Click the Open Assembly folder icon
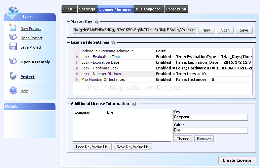The width and height of the screenshot is (260, 168). pos(13,61)
